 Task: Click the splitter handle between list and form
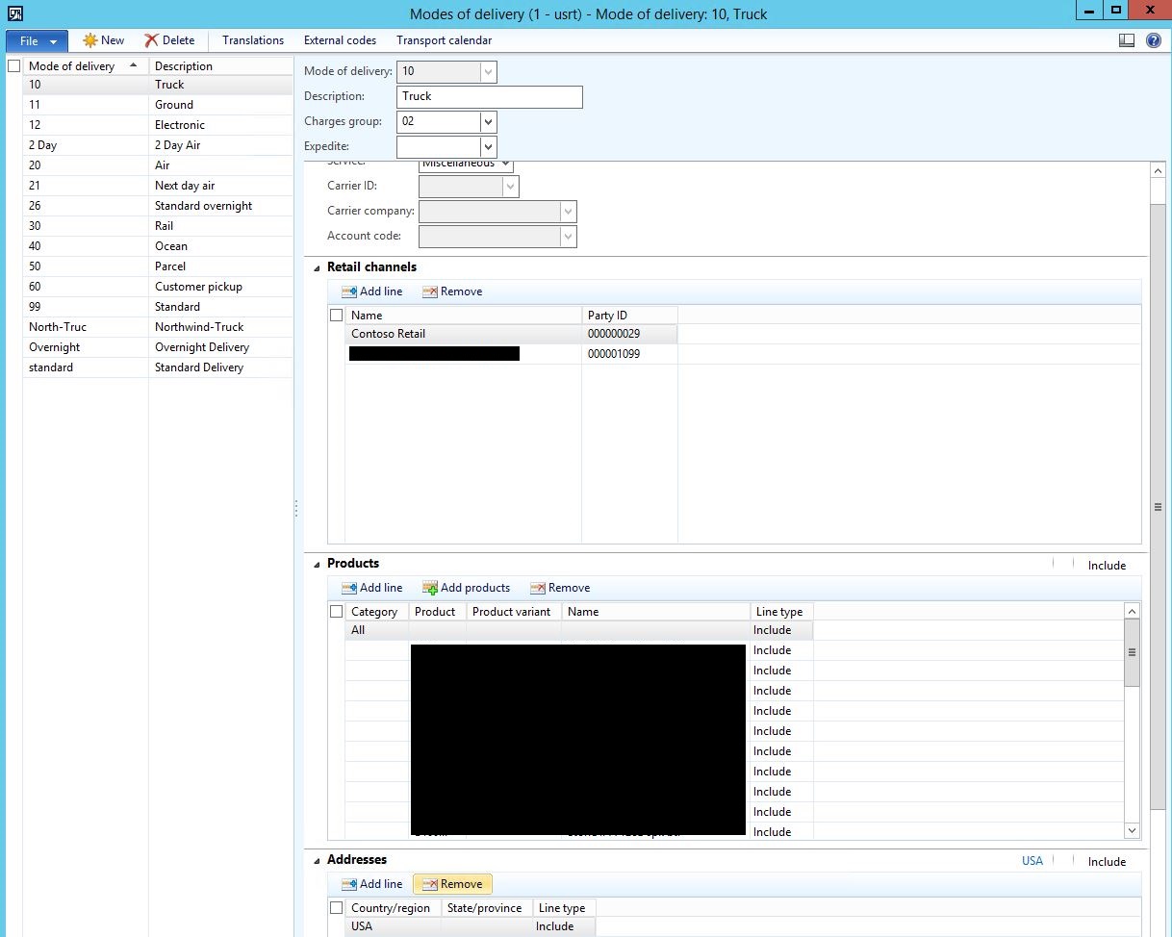point(296,508)
